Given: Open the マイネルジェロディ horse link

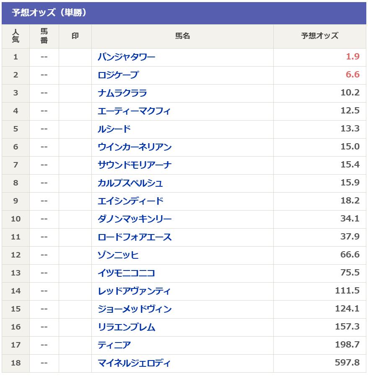Looking at the screenshot, I should pos(134,363).
